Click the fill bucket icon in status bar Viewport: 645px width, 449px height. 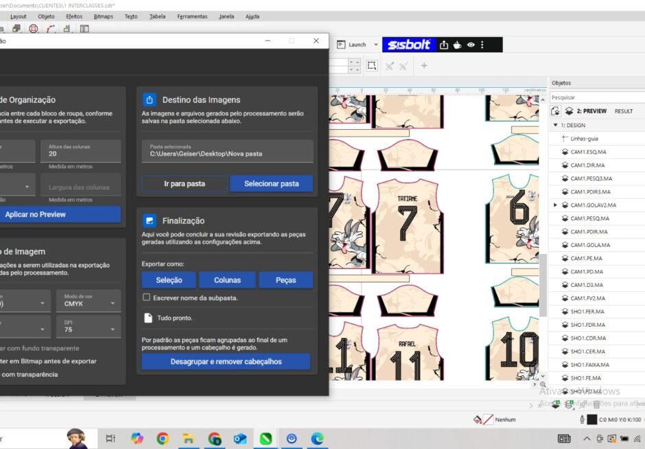point(478,419)
